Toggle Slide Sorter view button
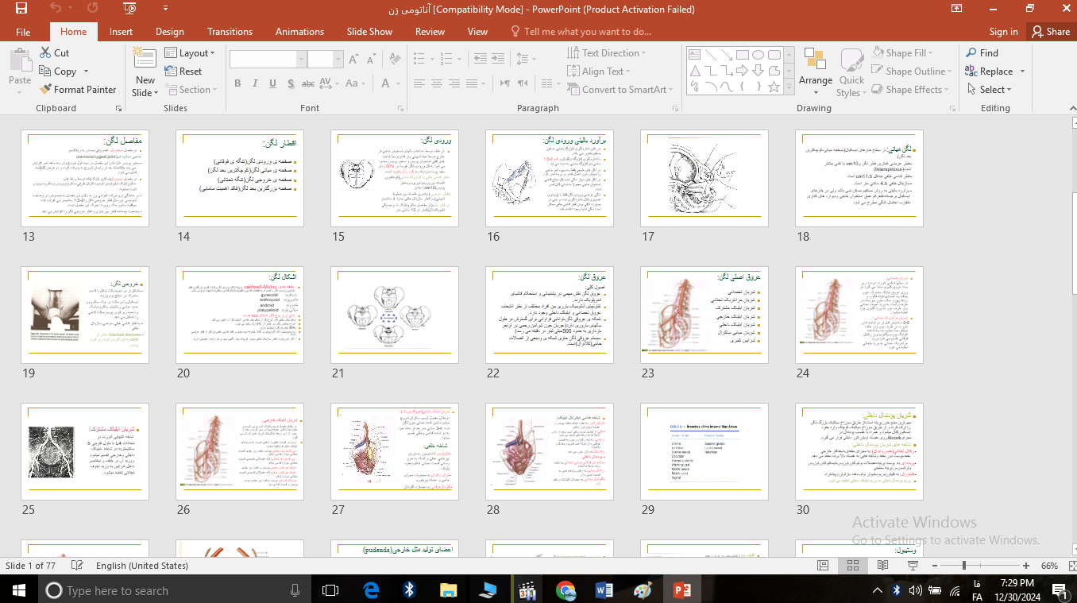 tap(852, 566)
